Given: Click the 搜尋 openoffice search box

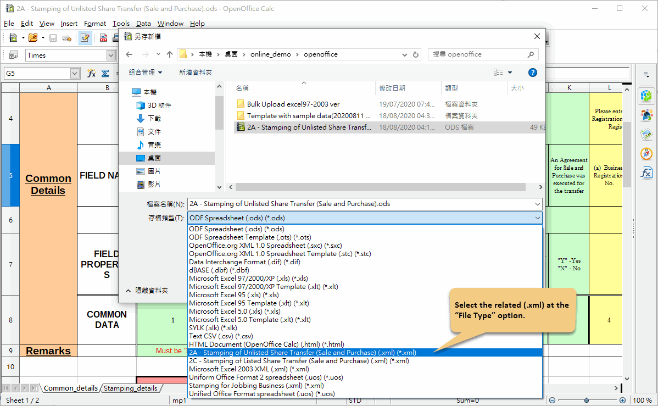Looking at the screenshot, I should click(483, 54).
